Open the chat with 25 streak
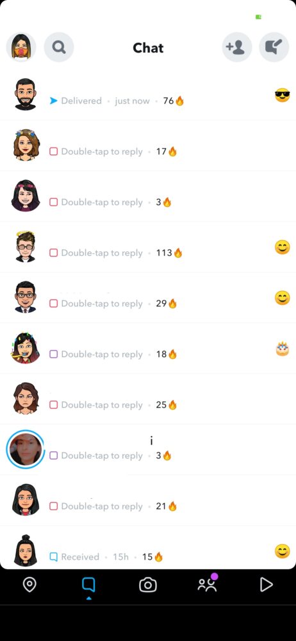The image size is (296, 641). click(148, 399)
